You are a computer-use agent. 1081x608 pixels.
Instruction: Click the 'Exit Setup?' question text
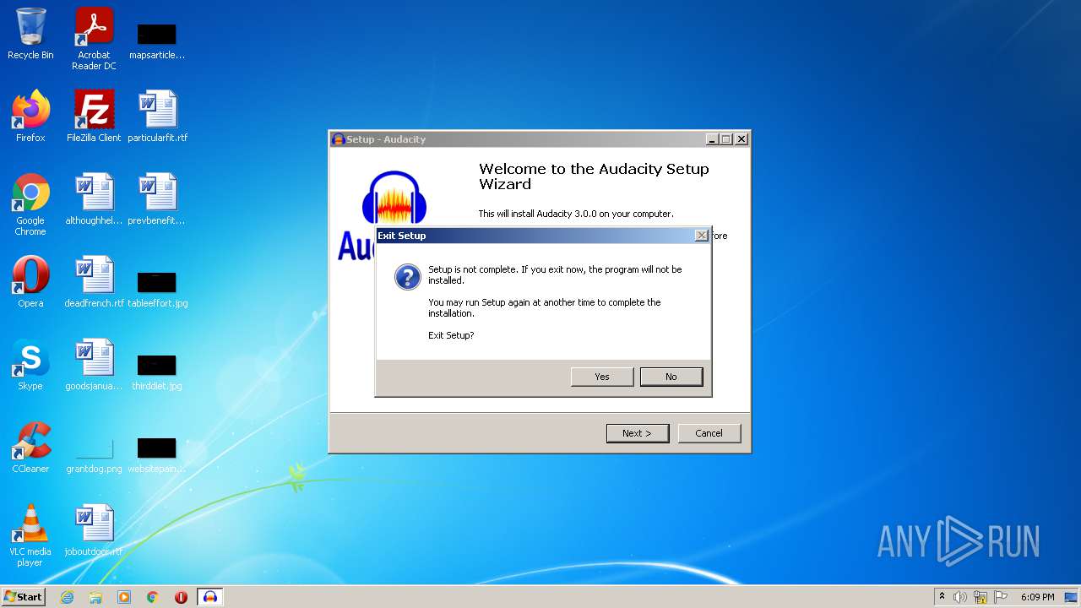(x=451, y=335)
